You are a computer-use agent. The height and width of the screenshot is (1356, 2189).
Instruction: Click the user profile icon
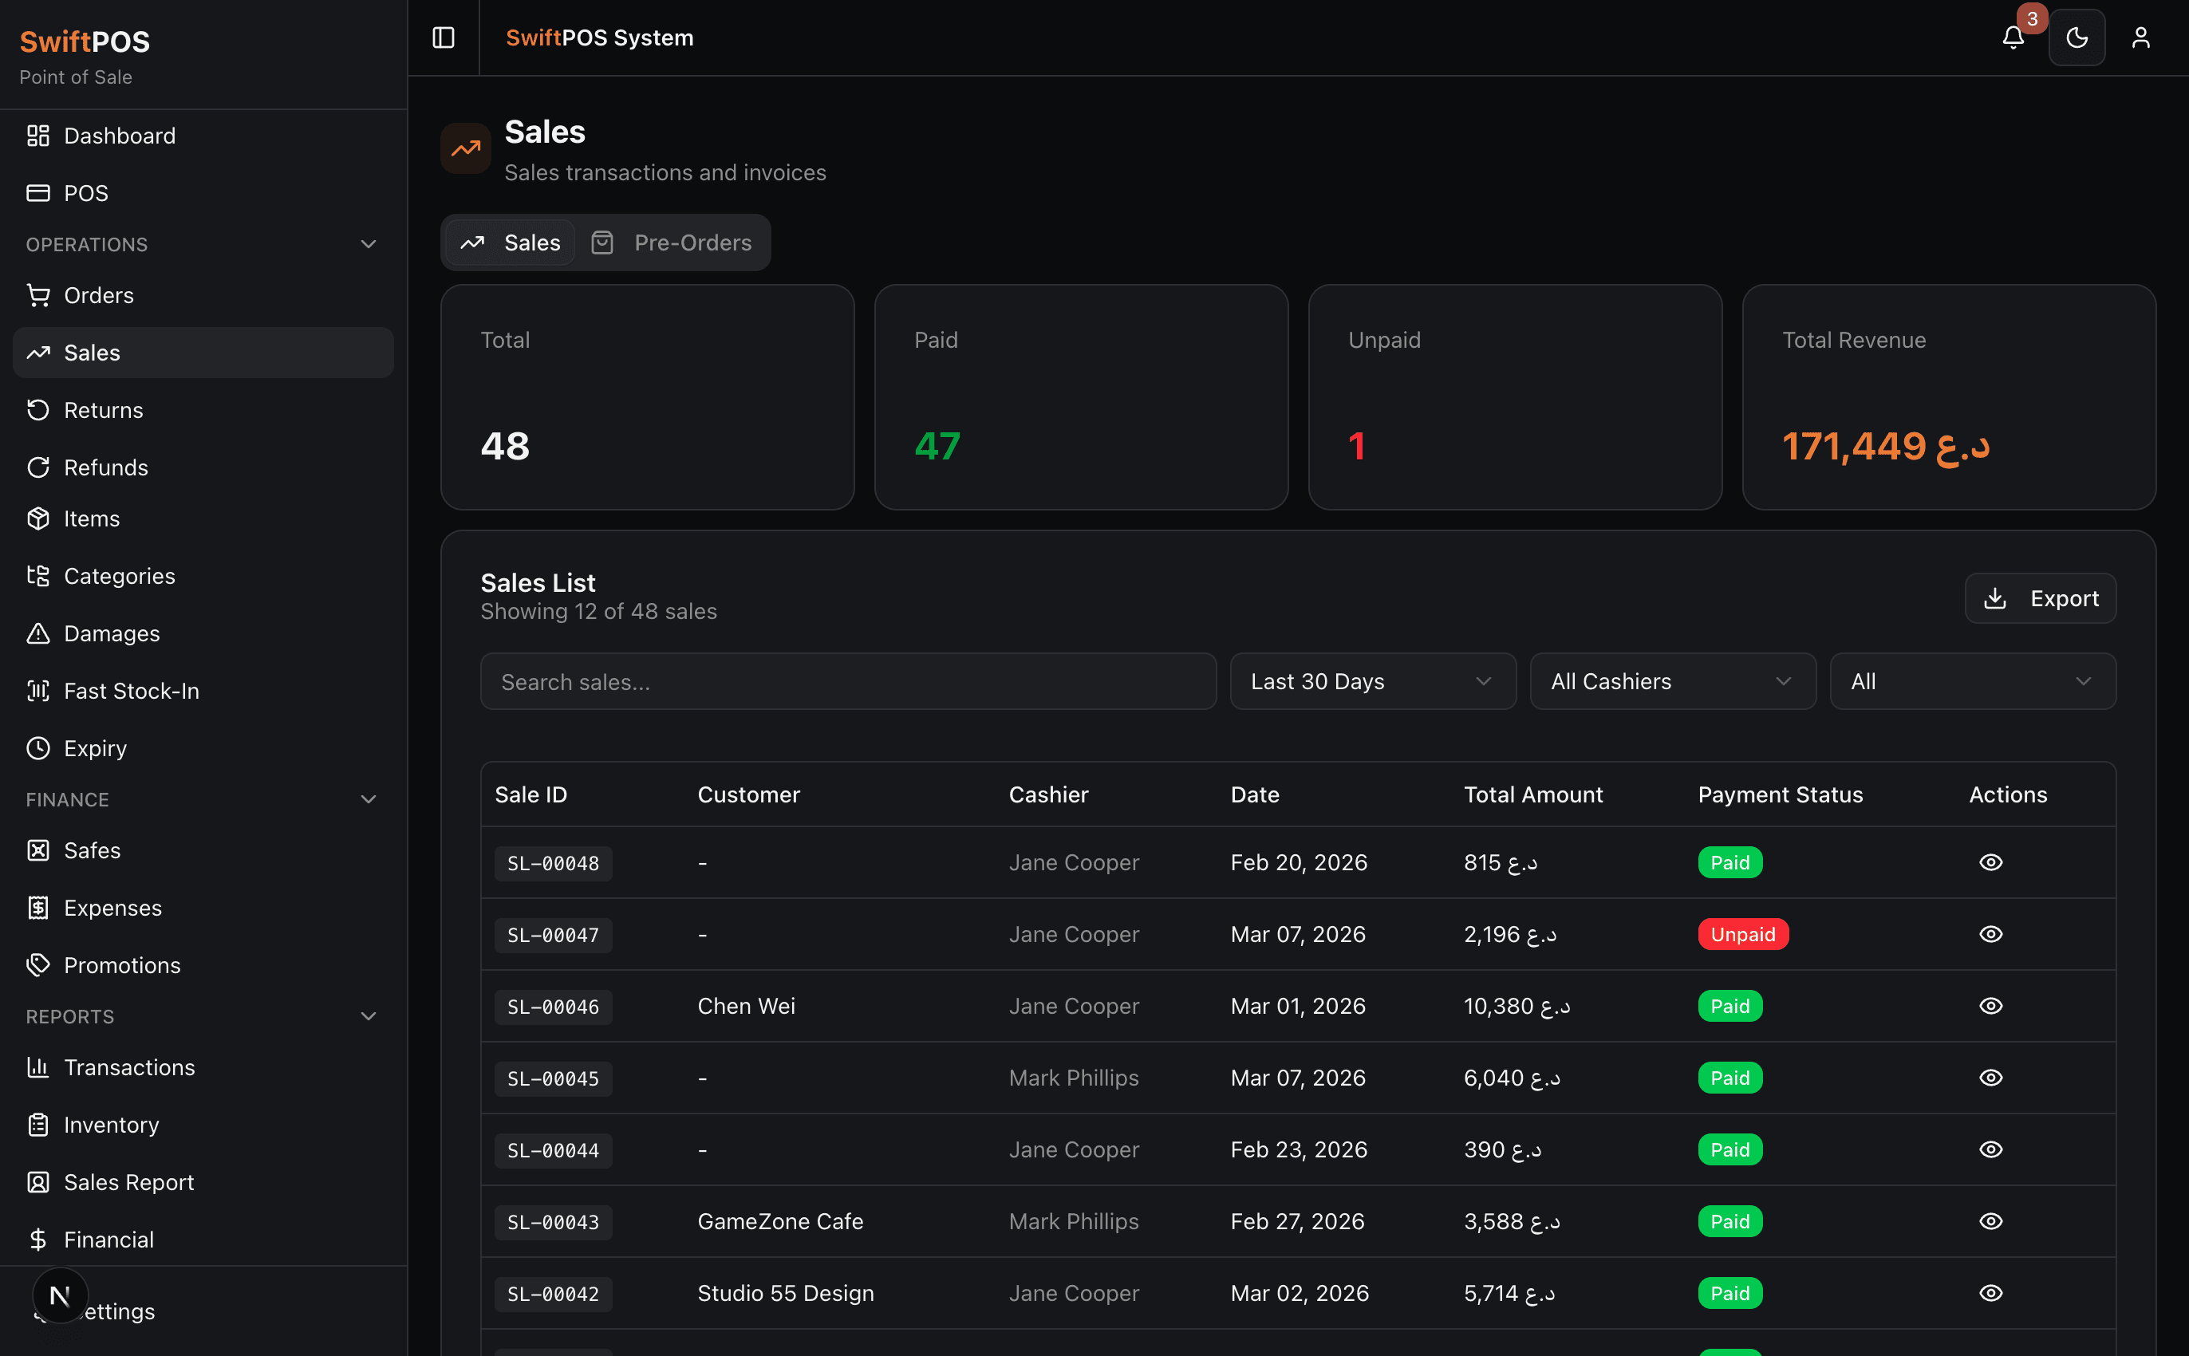(x=2140, y=37)
